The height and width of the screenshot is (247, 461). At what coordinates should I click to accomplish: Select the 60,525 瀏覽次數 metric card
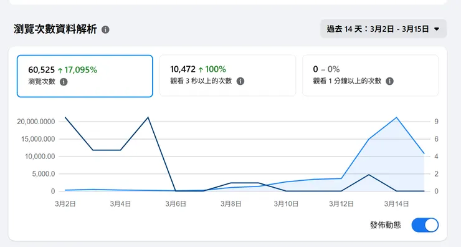[x=85, y=76]
